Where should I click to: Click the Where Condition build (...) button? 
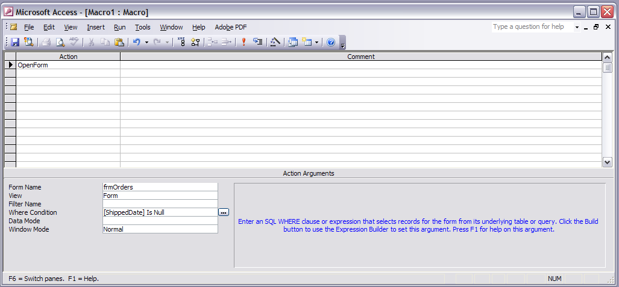click(224, 212)
